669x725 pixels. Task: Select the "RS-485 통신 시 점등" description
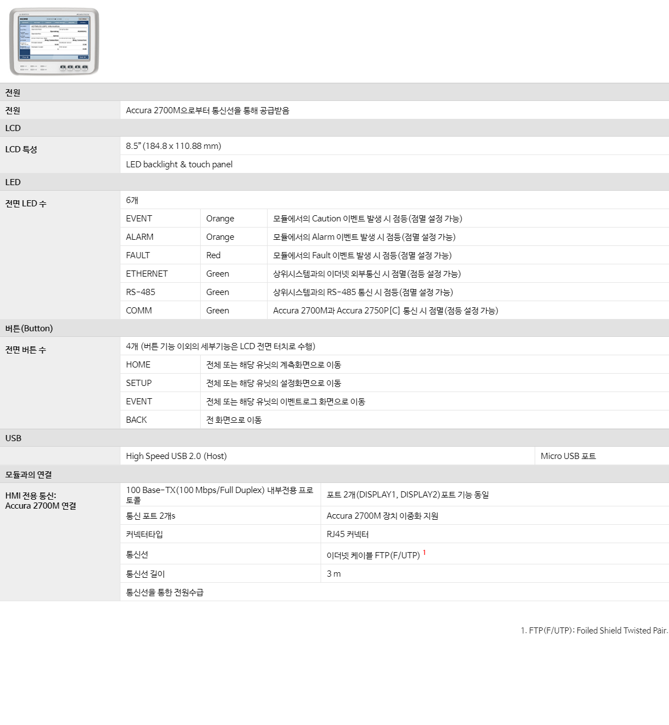tap(363, 292)
